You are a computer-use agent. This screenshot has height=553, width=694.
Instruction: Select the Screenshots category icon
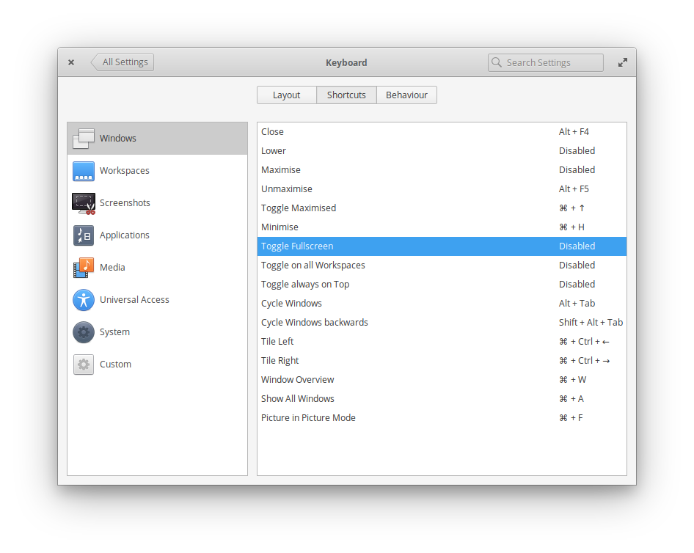point(83,203)
